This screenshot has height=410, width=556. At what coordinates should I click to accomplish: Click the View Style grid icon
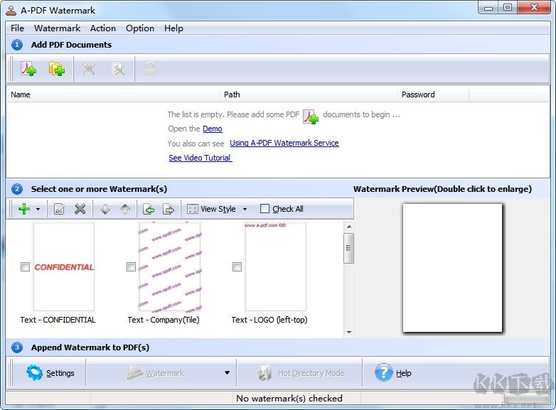(192, 209)
